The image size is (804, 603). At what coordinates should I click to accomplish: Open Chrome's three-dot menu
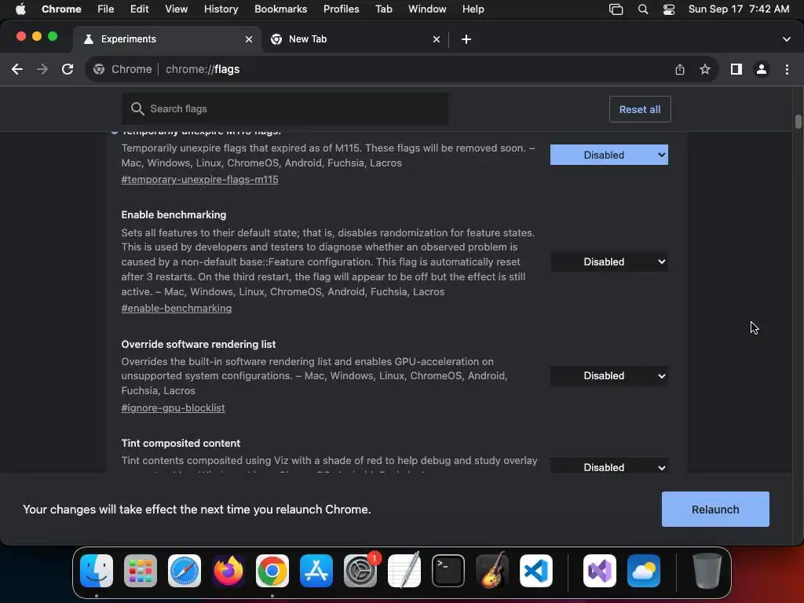pos(787,69)
